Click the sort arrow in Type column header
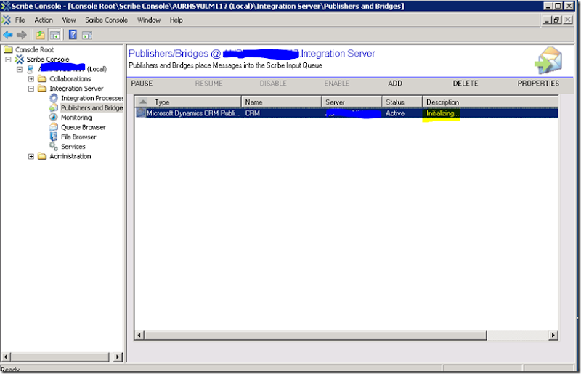Screen dimensions: 581x374 (x=143, y=102)
